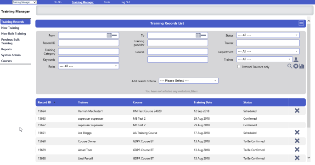Click date 12 Sep 2018
The width and height of the screenshot is (315, 165).
click(202, 111)
